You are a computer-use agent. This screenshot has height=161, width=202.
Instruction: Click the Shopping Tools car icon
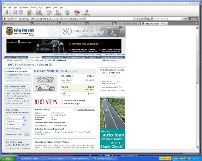pyautogui.click(x=7, y=86)
